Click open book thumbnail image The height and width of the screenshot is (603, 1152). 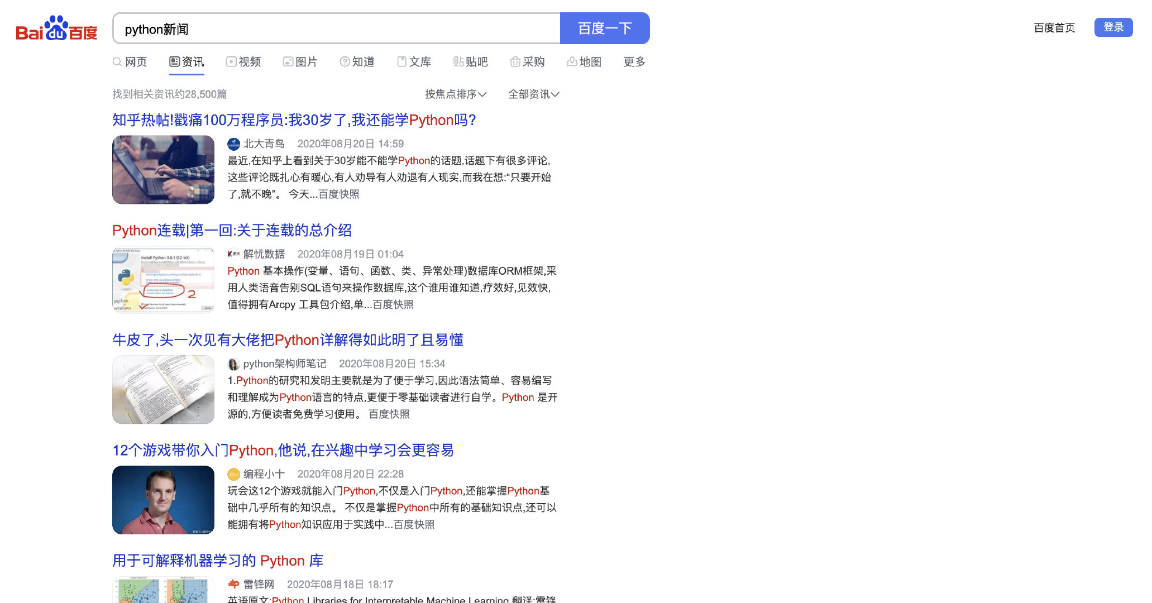pos(163,390)
